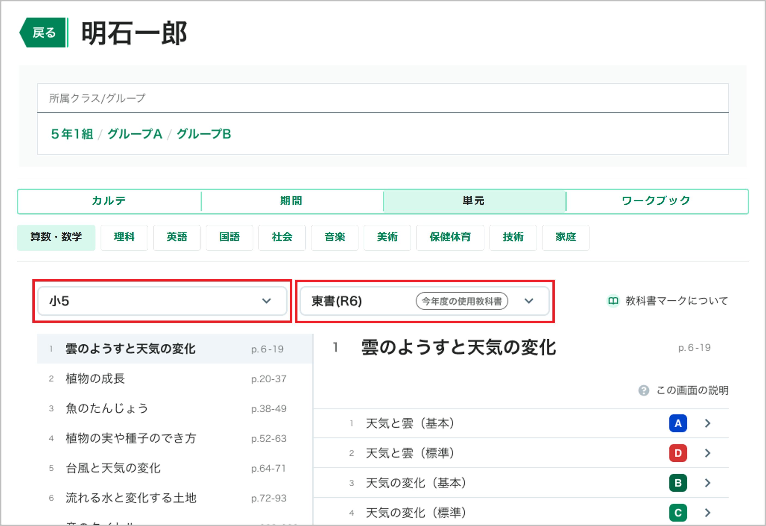This screenshot has width=766, height=526.
Task: Open この画面の説明 help link
Action: (x=692, y=391)
